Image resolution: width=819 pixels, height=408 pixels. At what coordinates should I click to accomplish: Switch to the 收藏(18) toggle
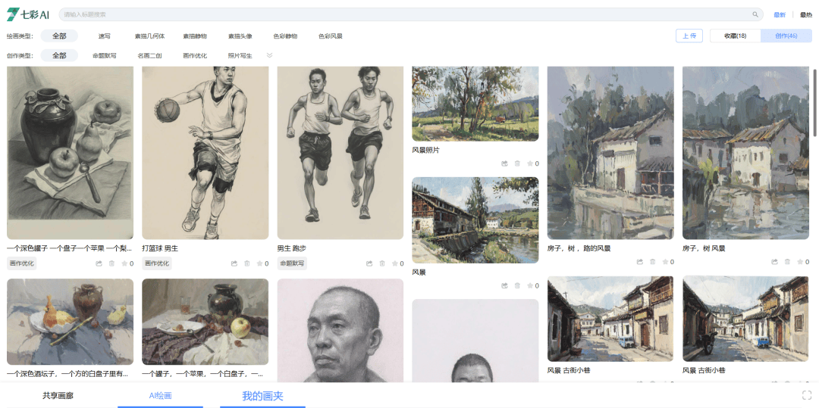pos(735,36)
